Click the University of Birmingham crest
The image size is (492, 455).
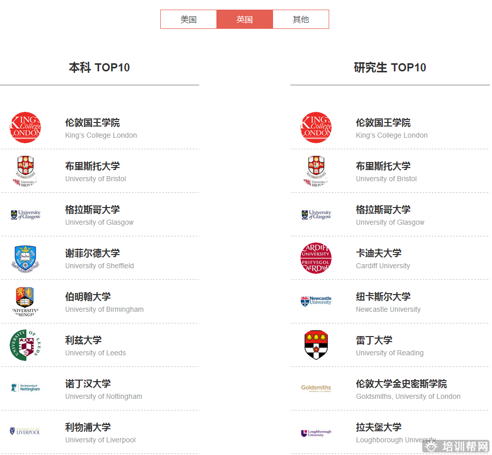click(x=25, y=302)
